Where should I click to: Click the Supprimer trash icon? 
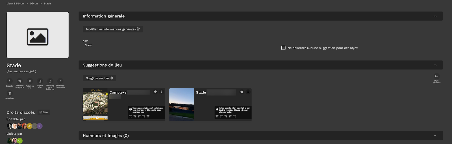10,93
